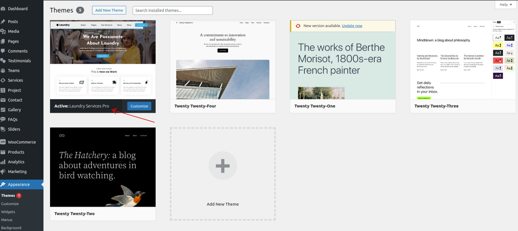Click the Posts pushpin icon
The width and height of the screenshot is (518, 231).
[x=3, y=21]
